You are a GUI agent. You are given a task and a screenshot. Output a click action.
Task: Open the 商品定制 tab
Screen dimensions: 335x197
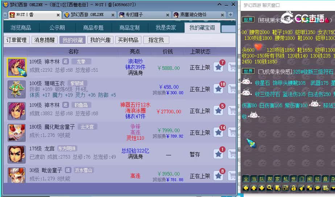129,28
